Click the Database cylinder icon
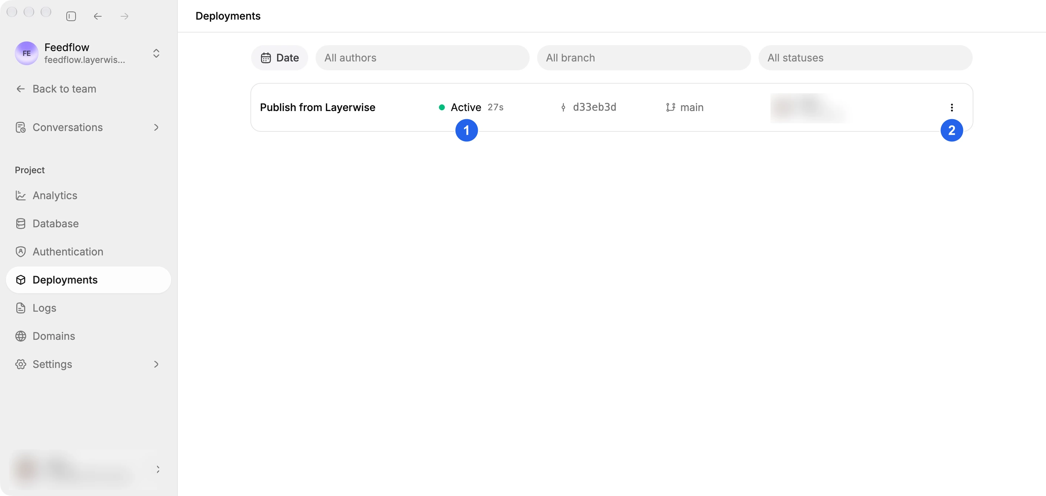This screenshot has width=1046, height=496. point(21,224)
